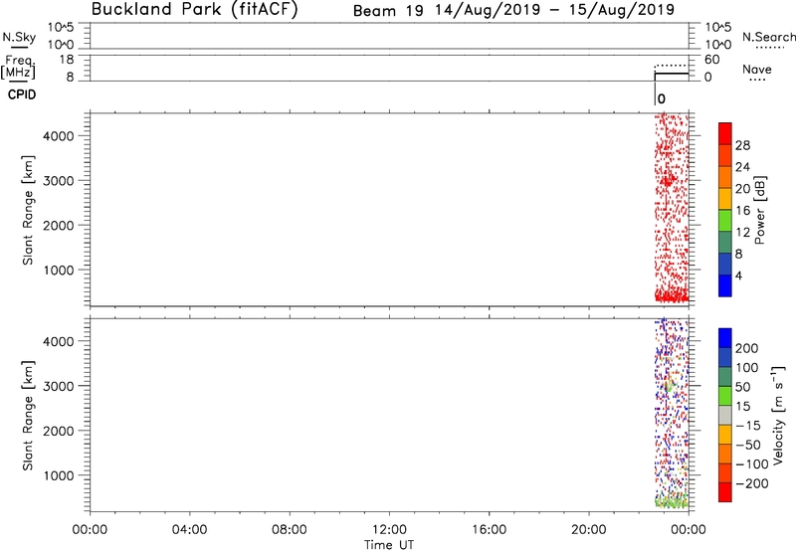Click the dotted Nave line in Freq panel
This screenshot has height=551, width=796.
click(x=671, y=66)
